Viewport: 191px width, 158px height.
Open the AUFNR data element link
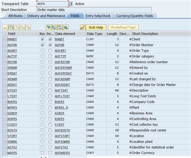pyautogui.click(x=60, y=45)
